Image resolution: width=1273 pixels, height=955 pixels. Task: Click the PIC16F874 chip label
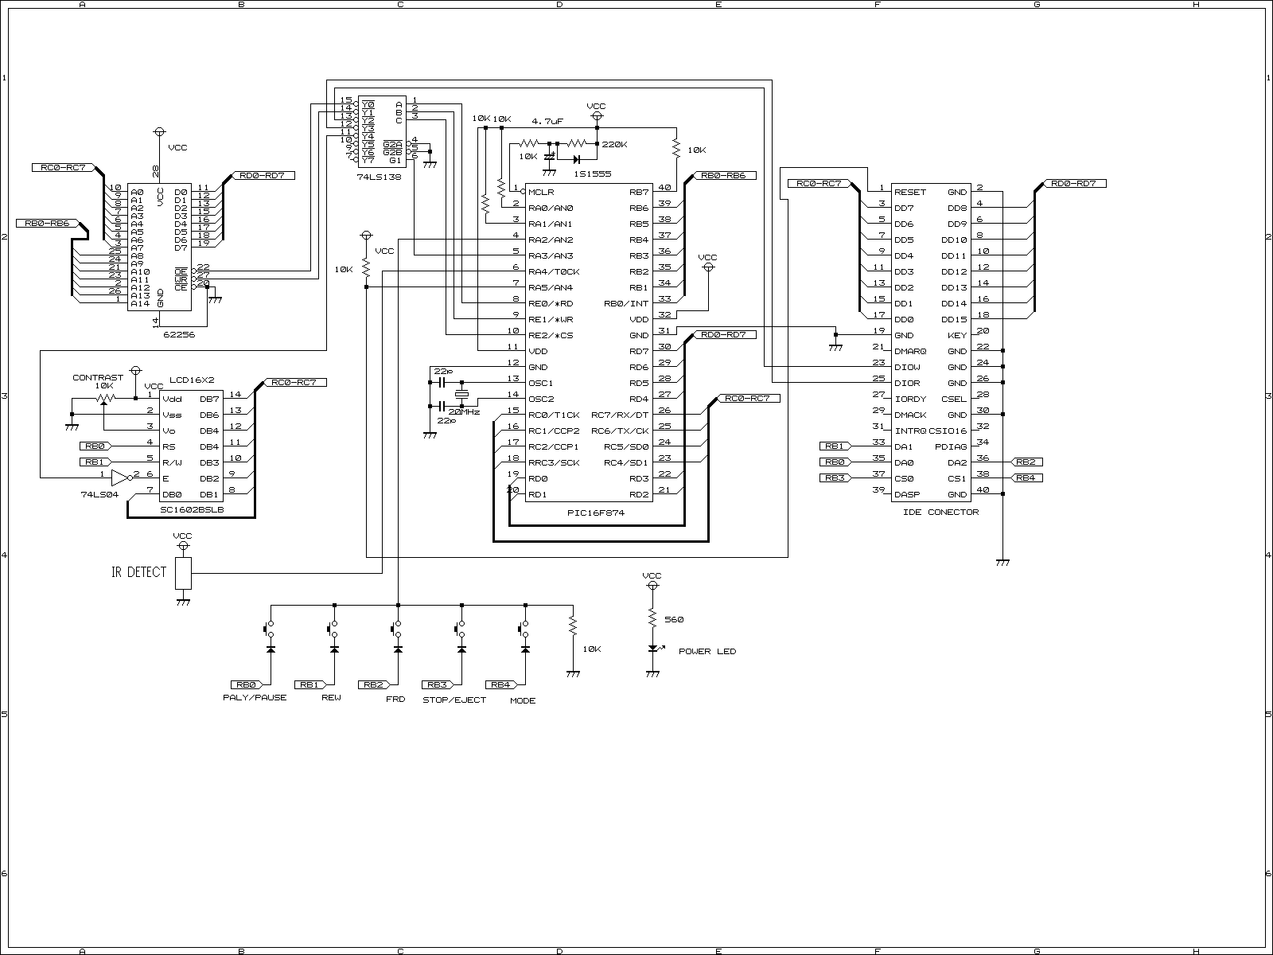[x=591, y=513]
